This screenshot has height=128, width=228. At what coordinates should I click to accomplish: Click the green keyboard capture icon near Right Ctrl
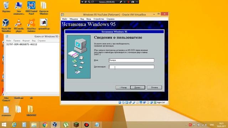point(155,102)
